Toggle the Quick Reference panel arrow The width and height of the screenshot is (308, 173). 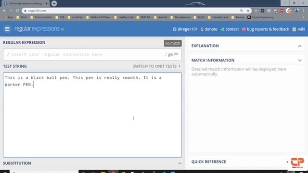(x=287, y=162)
